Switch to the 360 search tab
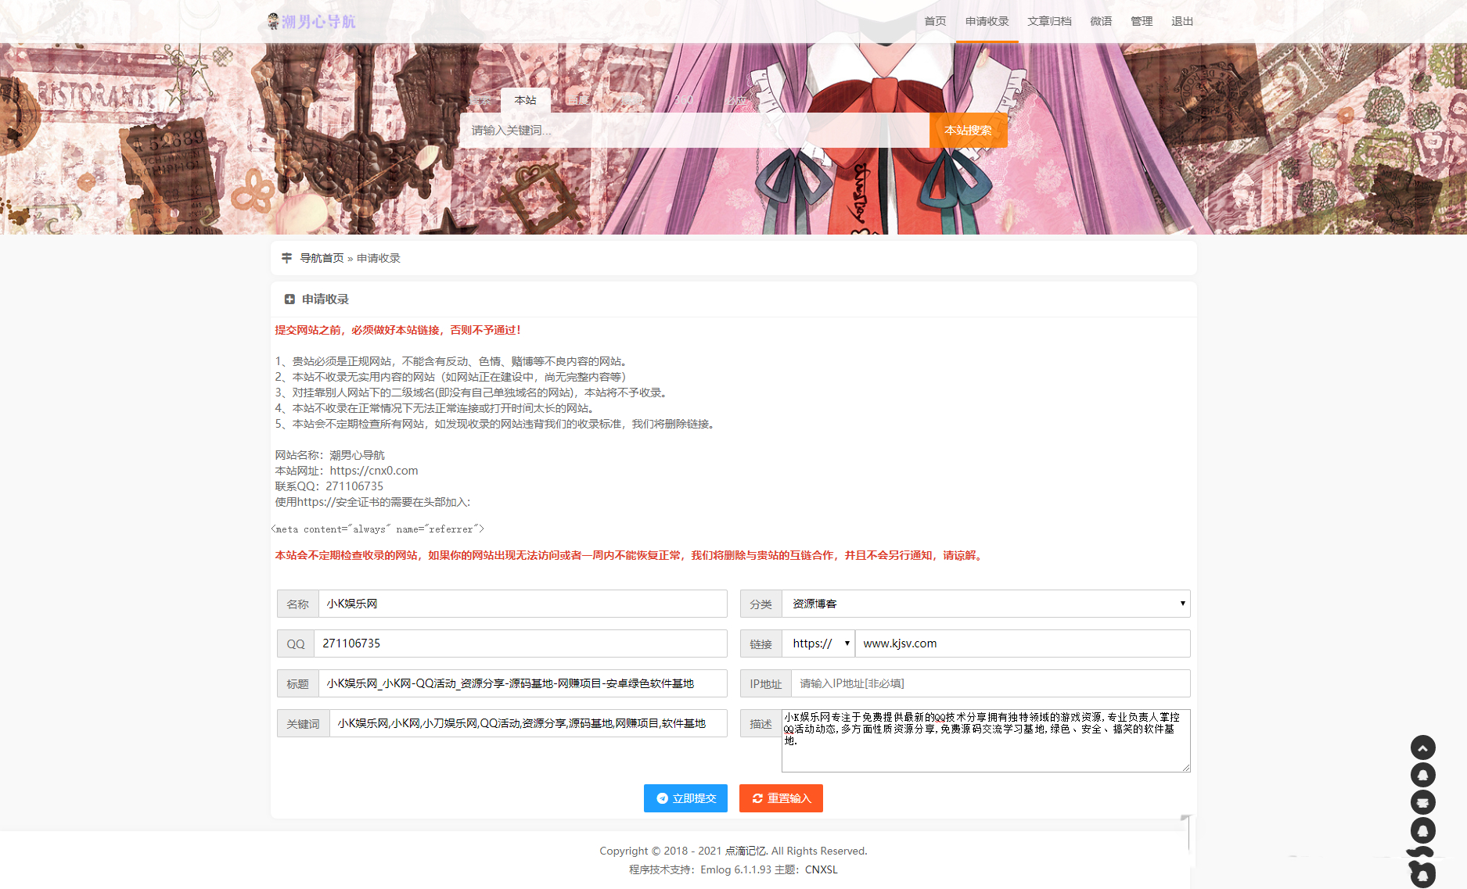 point(685,100)
